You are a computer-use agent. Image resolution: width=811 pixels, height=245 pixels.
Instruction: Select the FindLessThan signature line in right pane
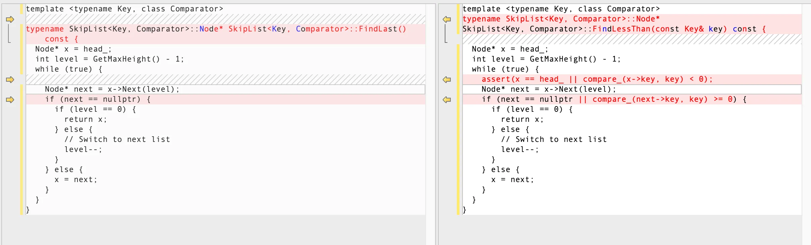coord(614,29)
